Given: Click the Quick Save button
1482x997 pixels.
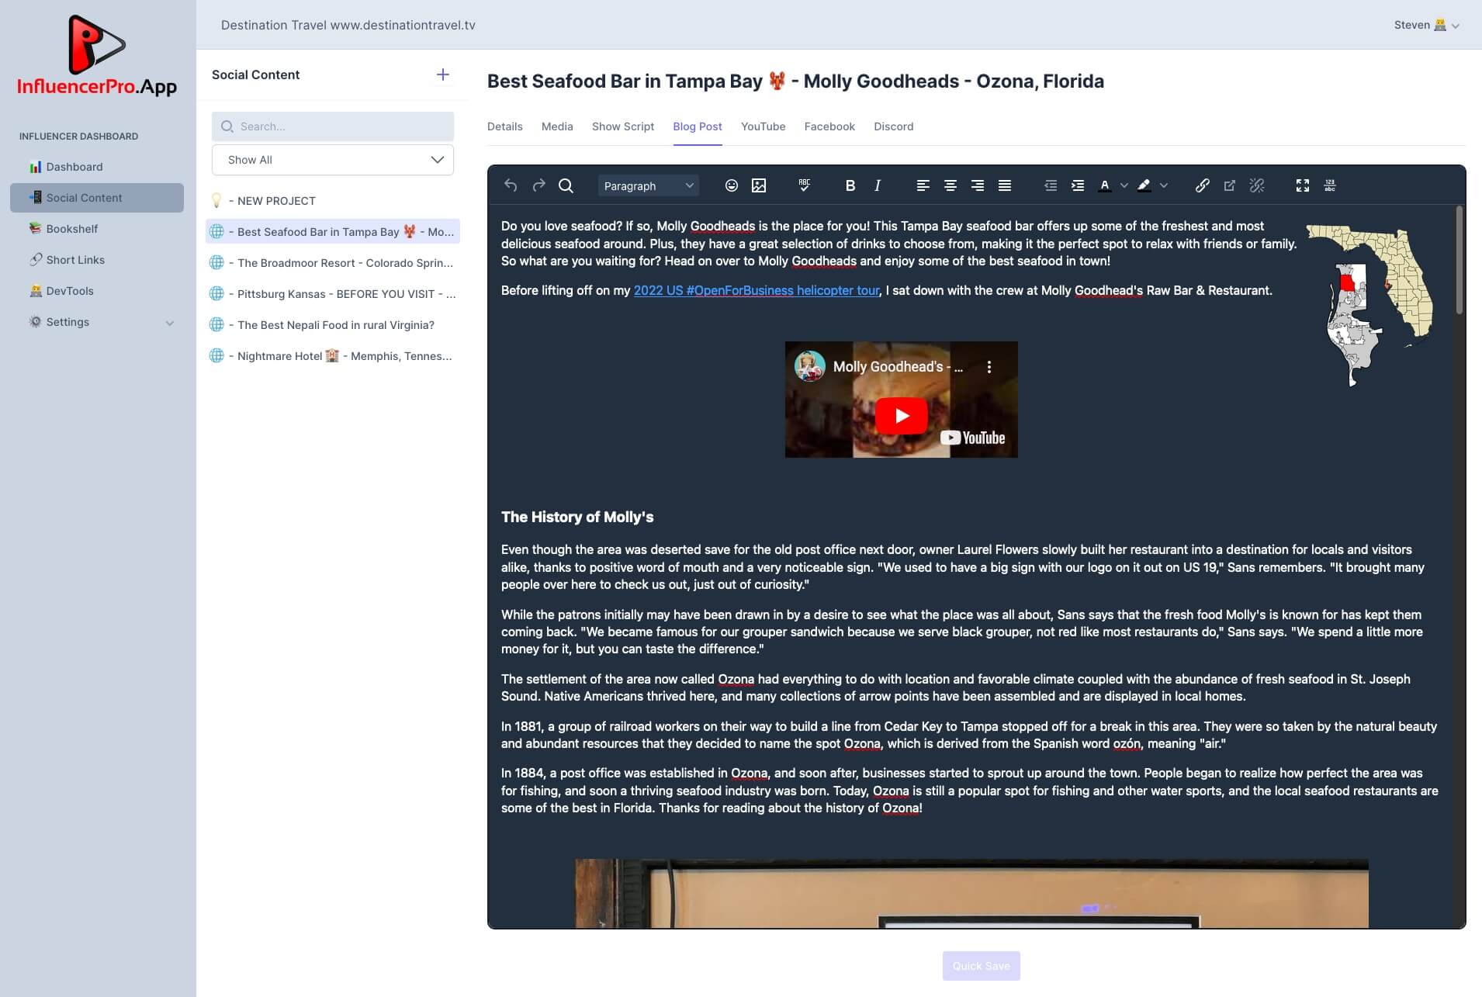Looking at the screenshot, I should [981, 966].
